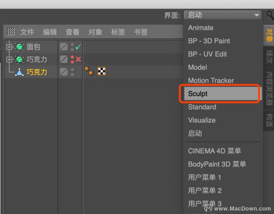
Task: Open the 标签 menu
Action: (118, 32)
